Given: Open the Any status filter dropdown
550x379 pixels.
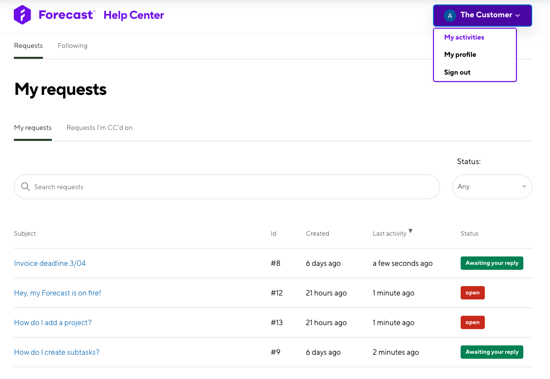Looking at the screenshot, I should click(492, 187).
